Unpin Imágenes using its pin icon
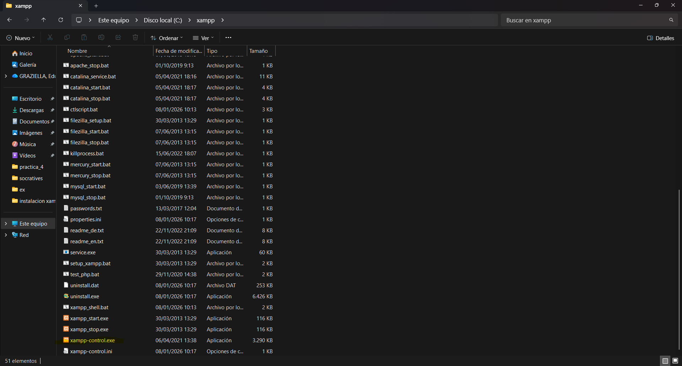The image size is (682, 366). 52,133
